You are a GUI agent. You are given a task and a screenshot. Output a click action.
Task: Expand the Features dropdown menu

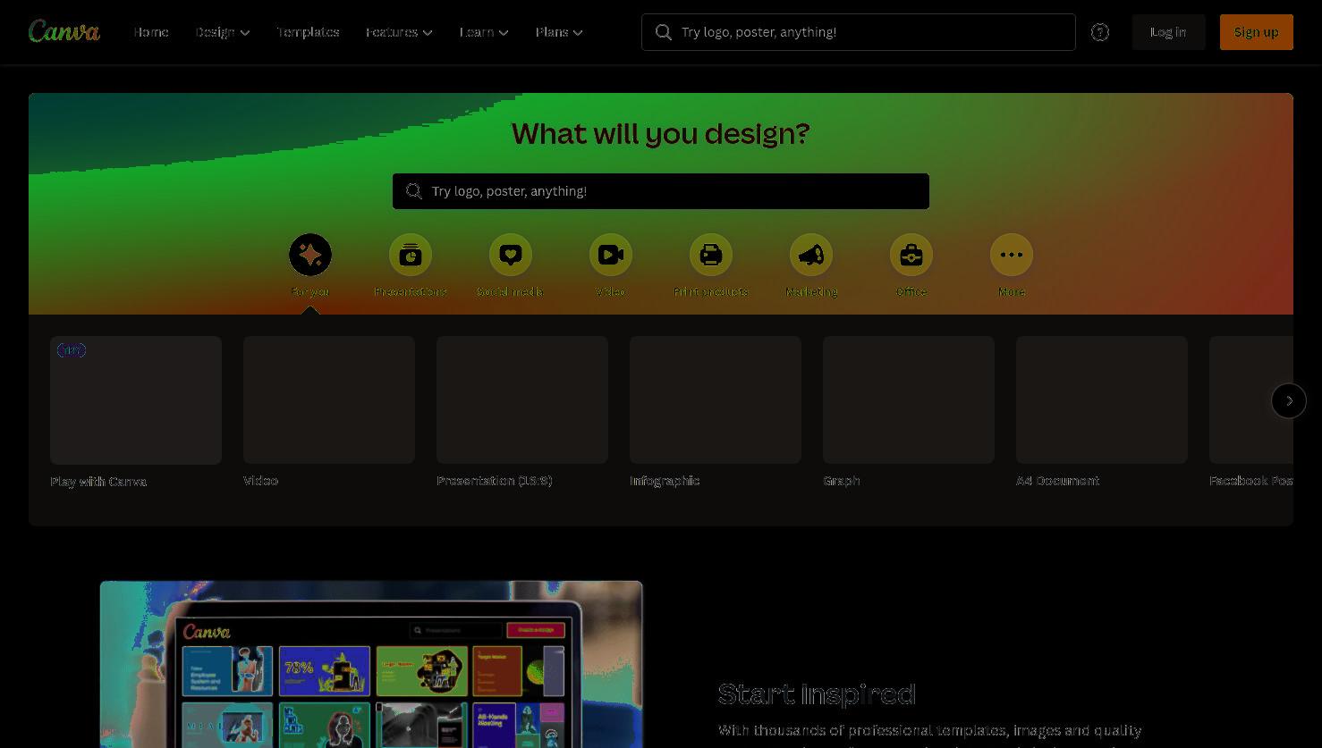(x=399, y=32)
